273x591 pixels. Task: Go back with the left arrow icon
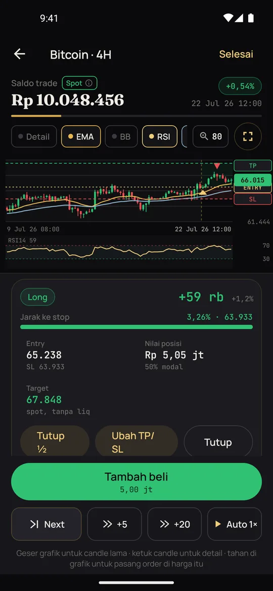pos(20,54)
